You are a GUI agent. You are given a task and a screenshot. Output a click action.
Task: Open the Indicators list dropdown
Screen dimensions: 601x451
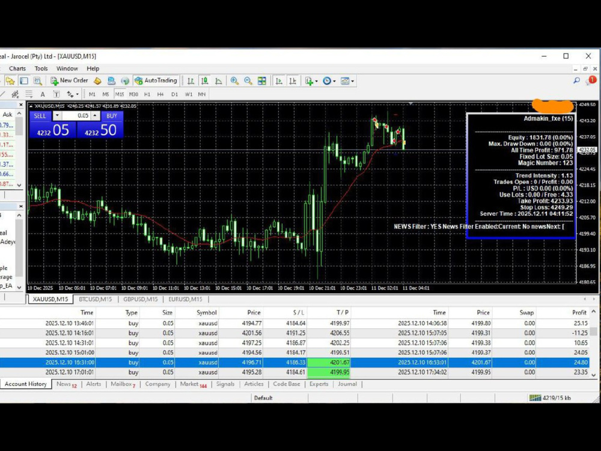[311, 81]
